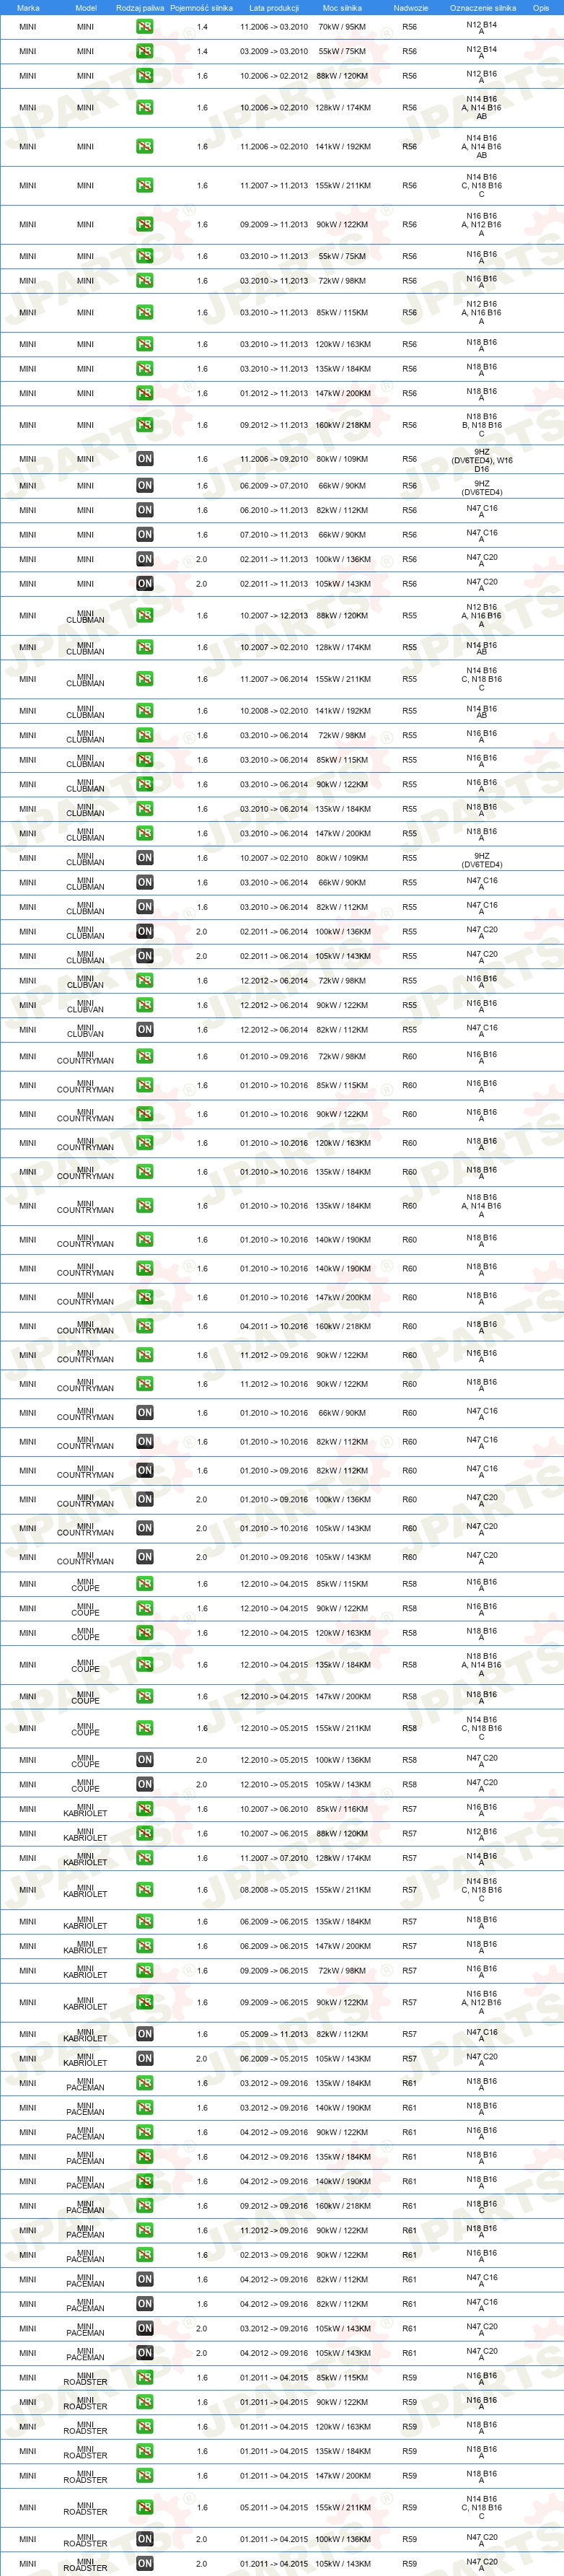Select the R61 cell in Paceman 160kW / 218KM row

point(410,2206)
